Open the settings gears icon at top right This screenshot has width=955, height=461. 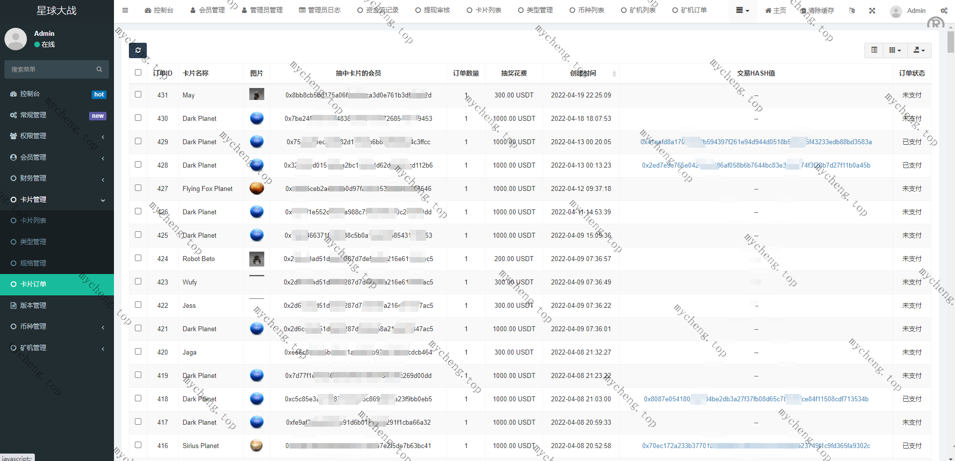(944, 10)
